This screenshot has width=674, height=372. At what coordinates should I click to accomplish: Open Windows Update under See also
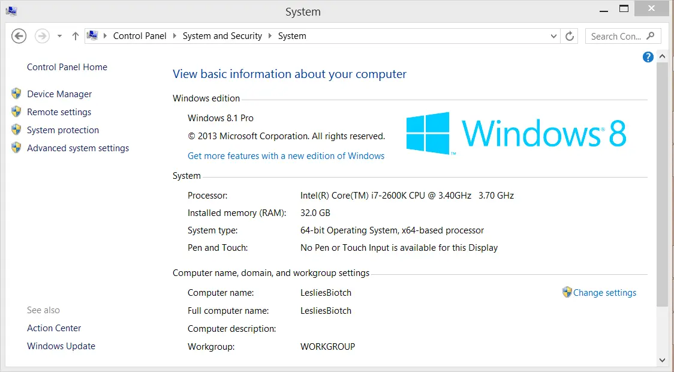point(61,346)
